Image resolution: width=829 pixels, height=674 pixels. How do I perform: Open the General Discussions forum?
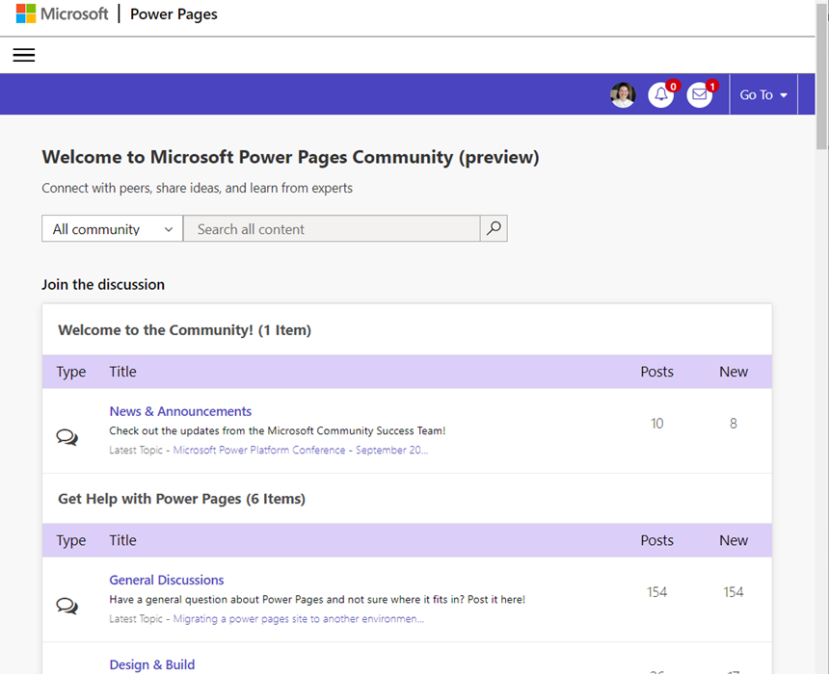click(167, 580)
